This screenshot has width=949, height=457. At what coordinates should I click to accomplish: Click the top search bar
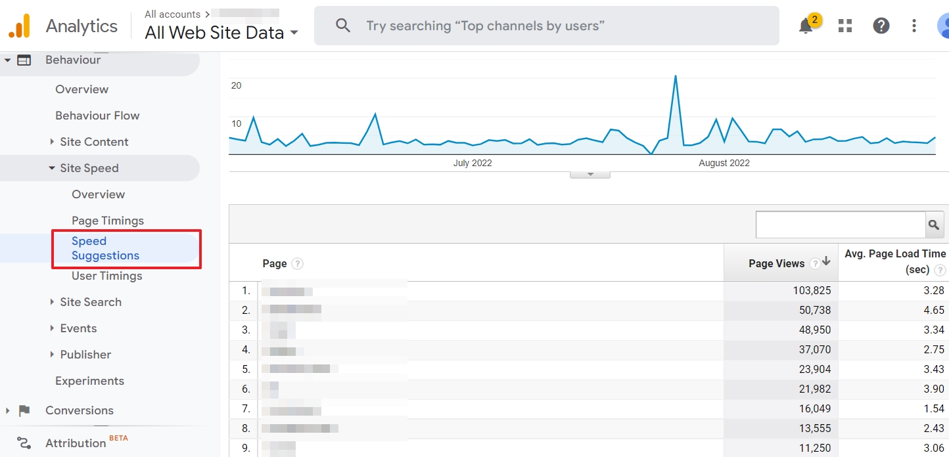545,26
